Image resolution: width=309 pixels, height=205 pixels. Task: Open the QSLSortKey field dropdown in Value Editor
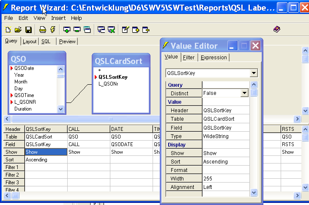tap(253, 73)
